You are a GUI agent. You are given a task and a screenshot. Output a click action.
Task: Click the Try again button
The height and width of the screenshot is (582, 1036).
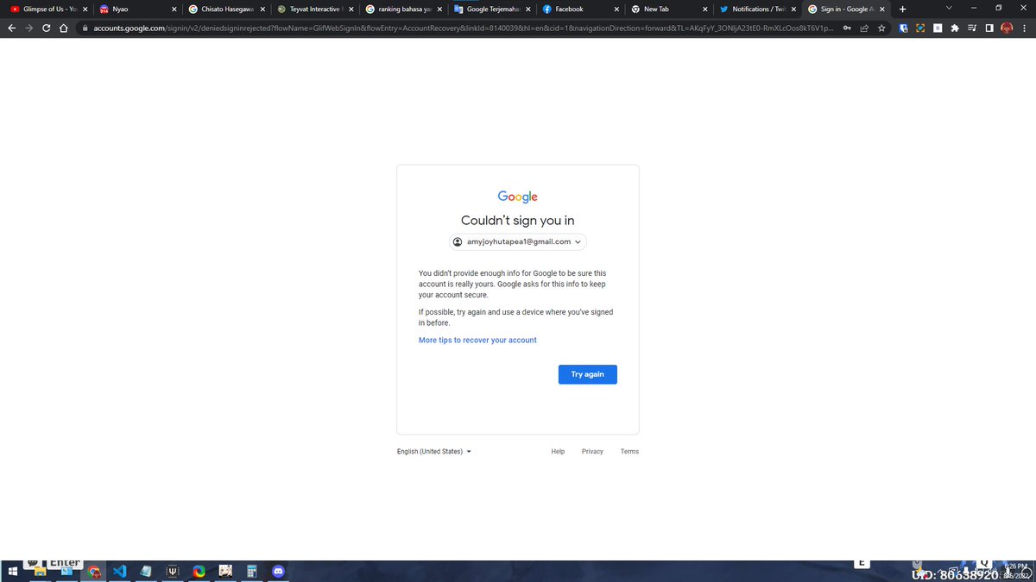pyautogui.click(x=588, y=374)
